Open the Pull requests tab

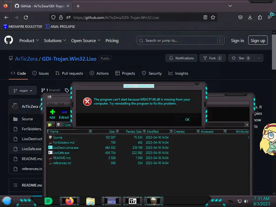(x=69, y=73)
